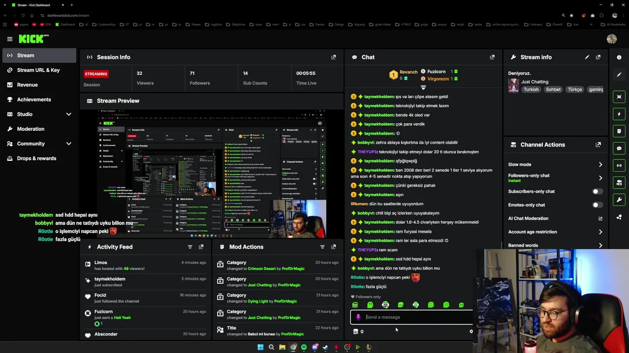The image size is (629, 353).
Task: Click taymekholdem just subscribed entry
Action: (x=145, y=282)
